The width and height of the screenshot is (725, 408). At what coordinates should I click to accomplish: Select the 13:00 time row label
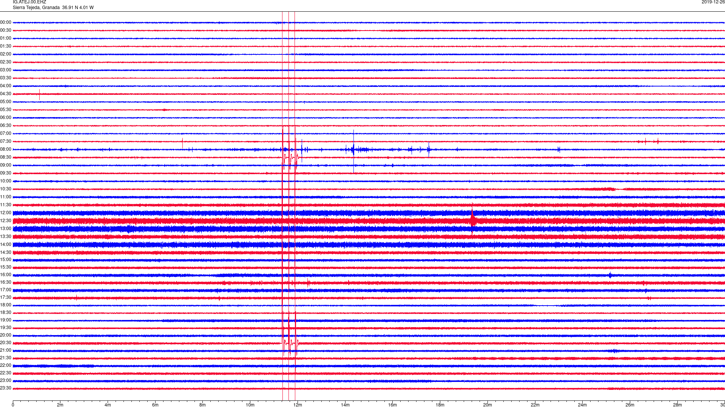click(x=6, y=229)
